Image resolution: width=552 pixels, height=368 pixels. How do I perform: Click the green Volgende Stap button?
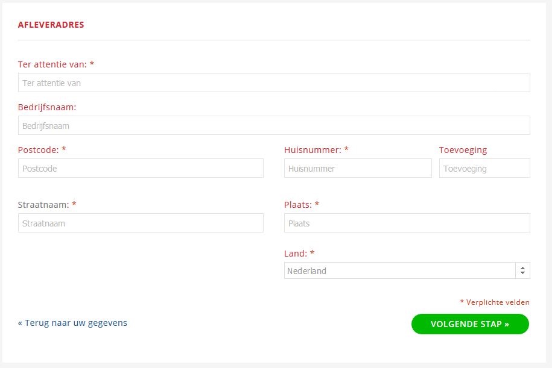(x=470, y=324)
